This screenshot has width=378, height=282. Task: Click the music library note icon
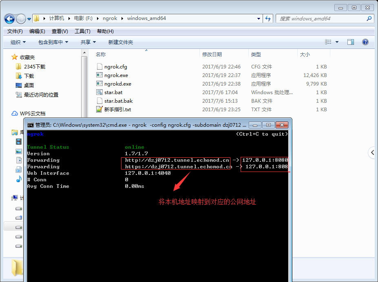[19, 179]
